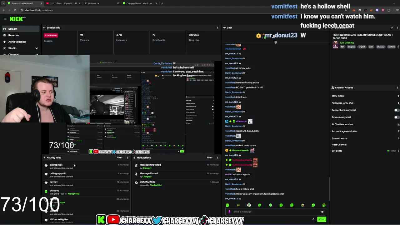Pick the last emote in quick emote row
400x225 pixels.
[324, 205]
